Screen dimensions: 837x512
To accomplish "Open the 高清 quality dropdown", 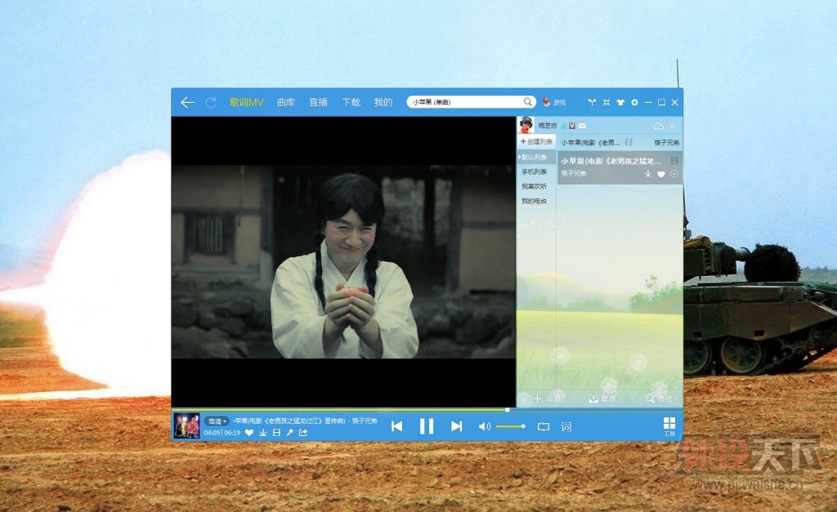I will coord(217,421).
